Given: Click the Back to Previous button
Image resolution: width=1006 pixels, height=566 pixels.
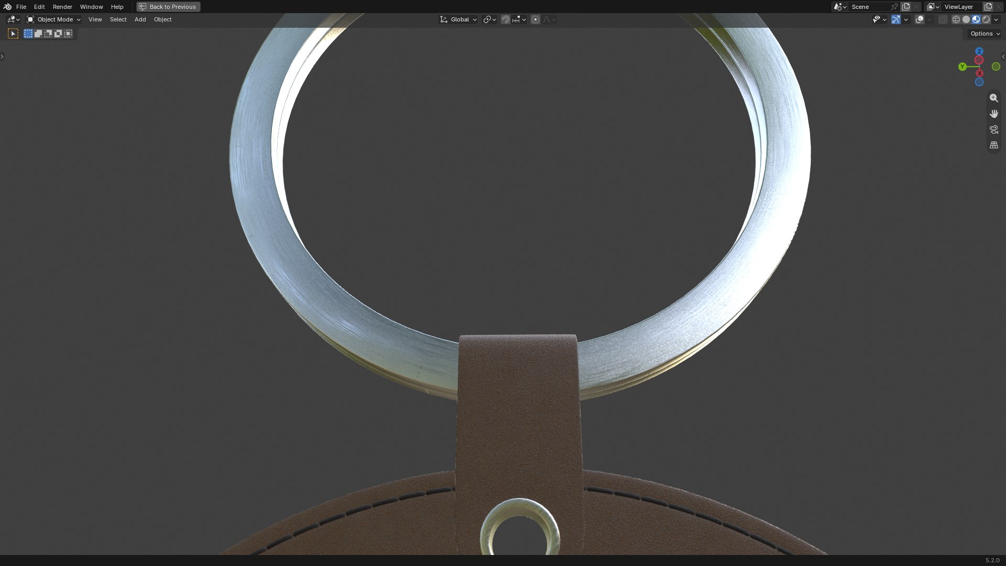Looking at the screenshot, I should 168,7.
